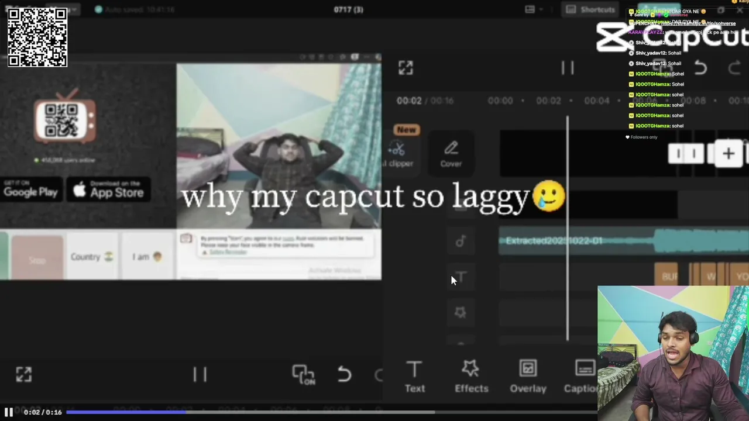Open the Cover editor pencil icon
Image resolution: width=749 pixels, height=421 pixels.
pyautogui.click(x=451, y=154)
